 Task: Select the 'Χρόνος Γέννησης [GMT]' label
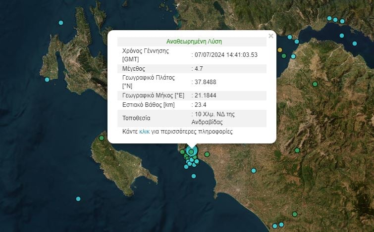click(x=146, y=55)
